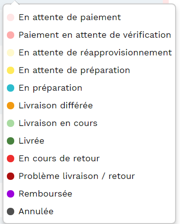This screenshot has height=224, width=180.
Task: Set order status to 'Livrée'
Action: [x=89, y=141]
